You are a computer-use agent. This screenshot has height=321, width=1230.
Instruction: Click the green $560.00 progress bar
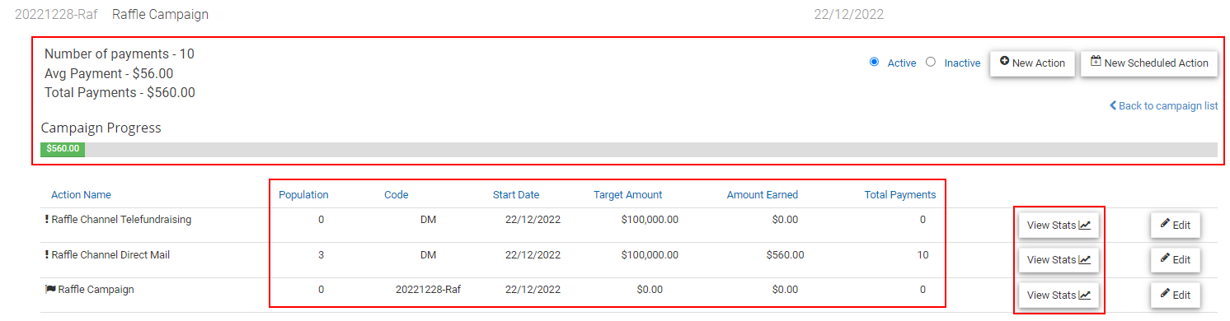[63, 149]
